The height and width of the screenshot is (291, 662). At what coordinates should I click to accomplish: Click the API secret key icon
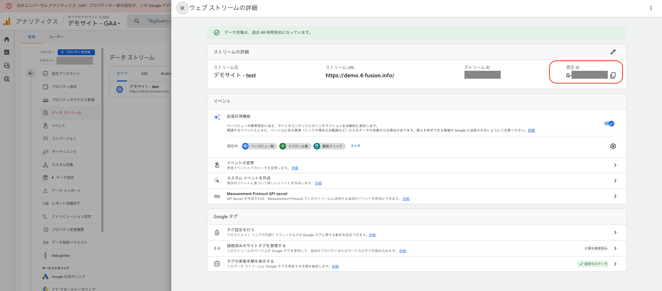click(x=217, y=196)
